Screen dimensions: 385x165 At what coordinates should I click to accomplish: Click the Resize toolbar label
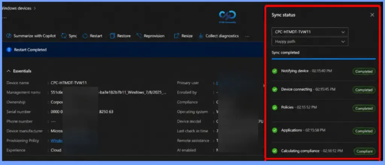tap(187, 36)
